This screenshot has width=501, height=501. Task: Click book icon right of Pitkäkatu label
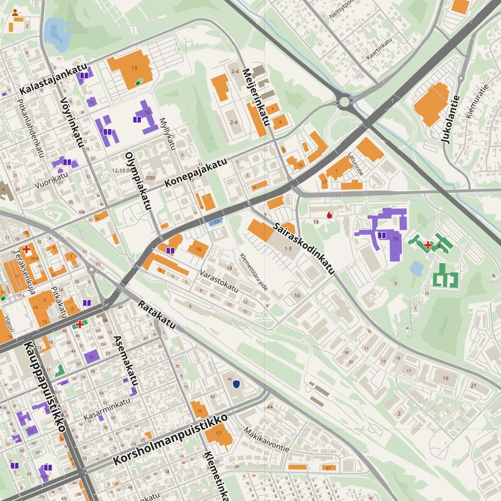[87, 302]
